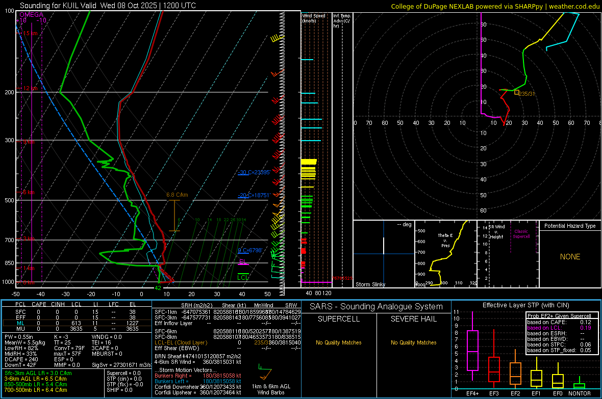The width and height of the screenshot is (602, 399).
Task: Click the based on CAPE probability row
Action: tap(559, 322)
